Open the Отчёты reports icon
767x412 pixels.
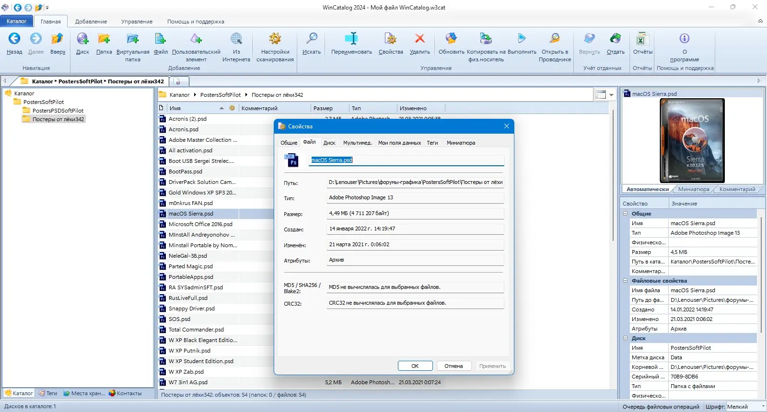(x=642, y=39)
